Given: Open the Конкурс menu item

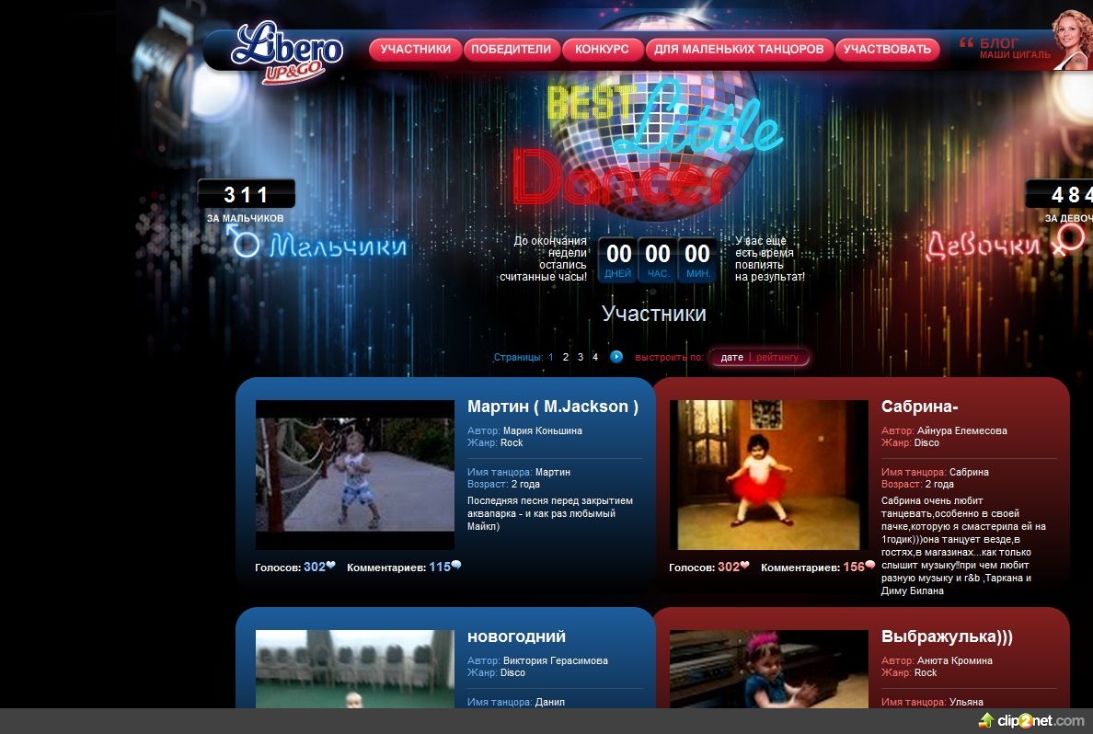Looking at the screenshot, I should (602, 49).
